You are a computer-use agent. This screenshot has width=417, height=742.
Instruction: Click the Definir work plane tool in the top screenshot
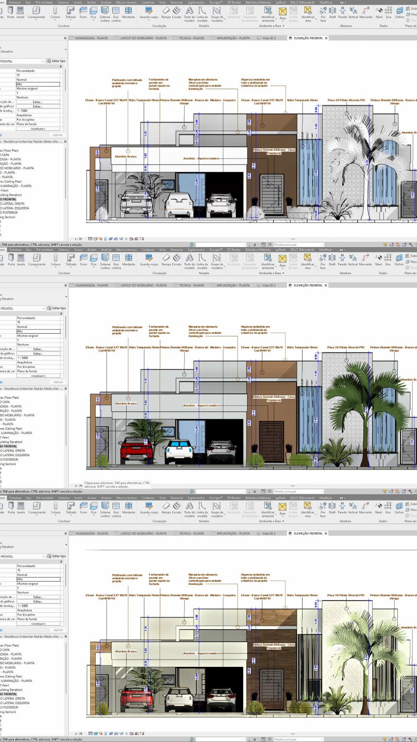(400, 12)
